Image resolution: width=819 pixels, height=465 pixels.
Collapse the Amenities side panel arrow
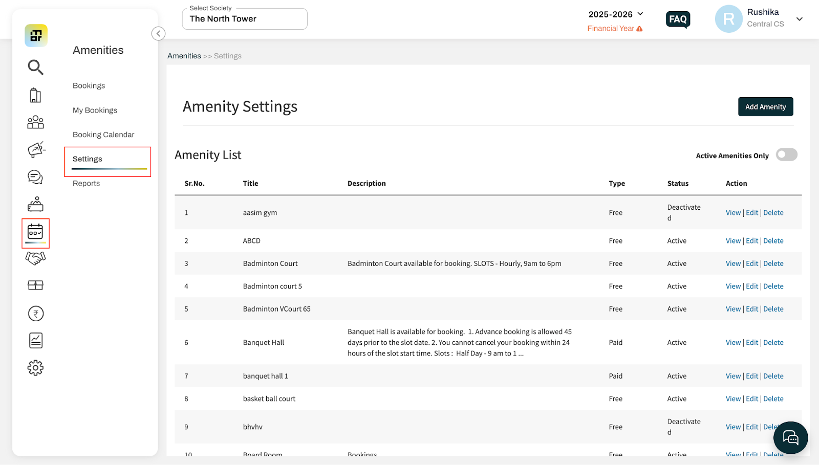pos(159,34)
